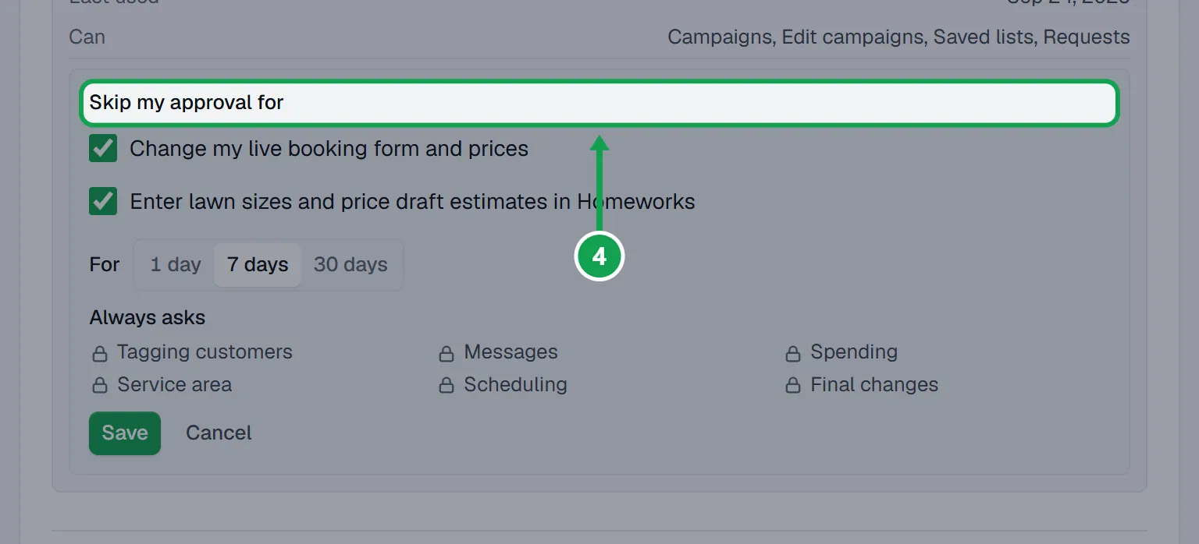Click the highlighted Skip my approval for heading
The width and height of the screenshot is (1199, 544).
click(x=599, y=102)
